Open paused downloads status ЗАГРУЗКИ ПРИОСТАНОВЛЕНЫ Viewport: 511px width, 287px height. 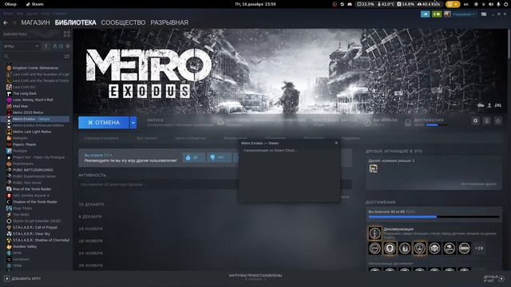click(255, 277)
